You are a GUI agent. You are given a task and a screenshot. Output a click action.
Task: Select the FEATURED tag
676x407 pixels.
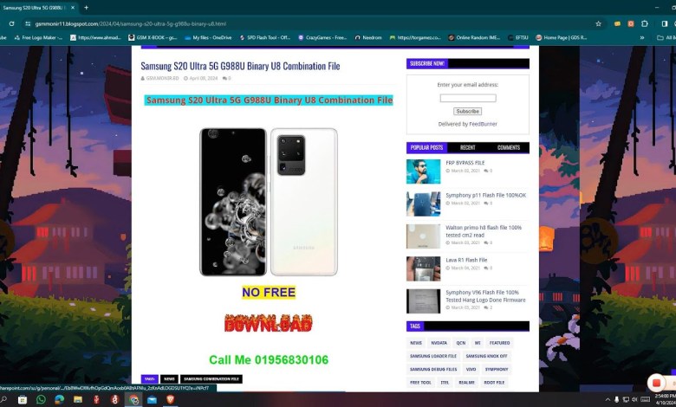click(x=500, y=343)
